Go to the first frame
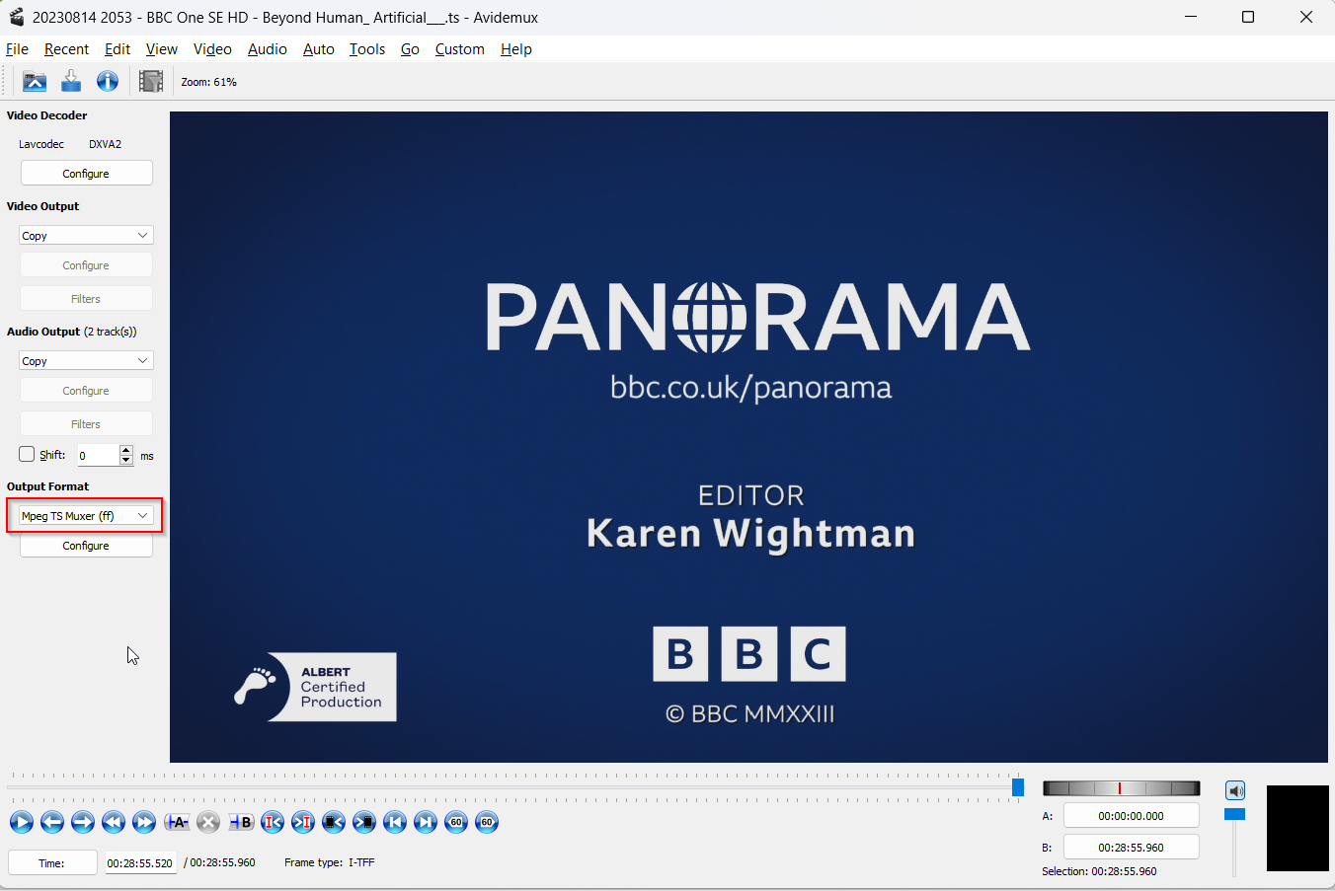The width and height of the screenshot is (1335, 891). [395, 822]
